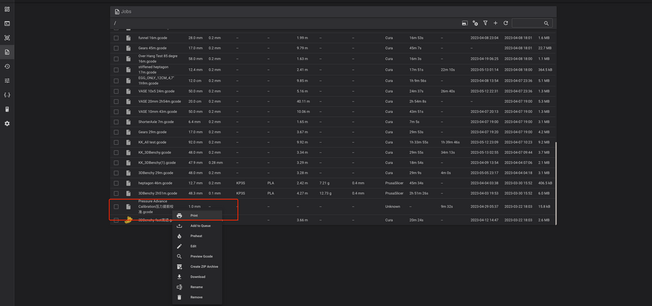Select Preheat in the context menu
Screen dimensions: 652x306
click(x=197, y=236)
